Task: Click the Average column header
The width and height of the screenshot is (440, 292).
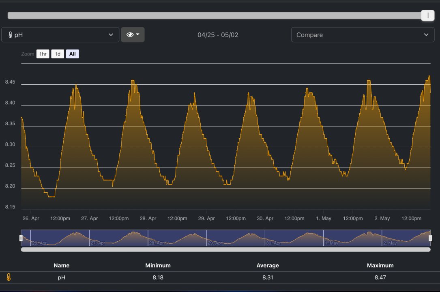Action: click(x=268, y=265)
